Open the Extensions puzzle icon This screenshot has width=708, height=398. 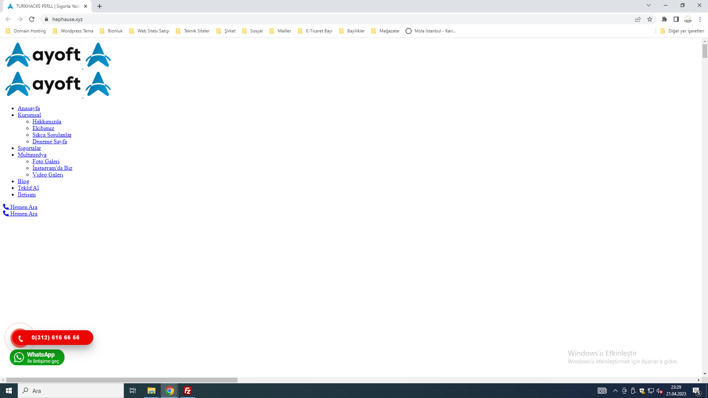point(664,19)
